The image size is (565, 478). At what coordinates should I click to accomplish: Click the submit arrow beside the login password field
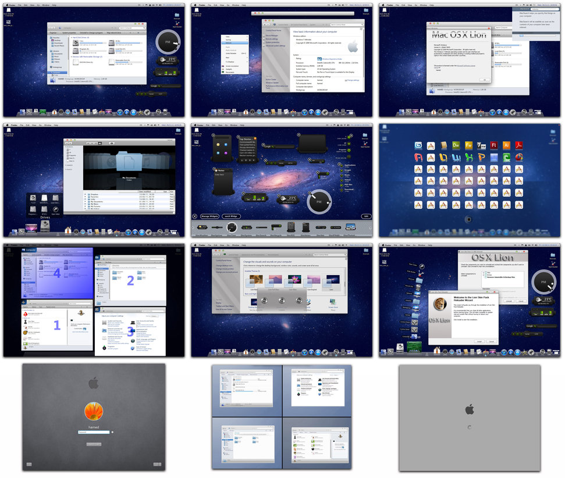112,432
